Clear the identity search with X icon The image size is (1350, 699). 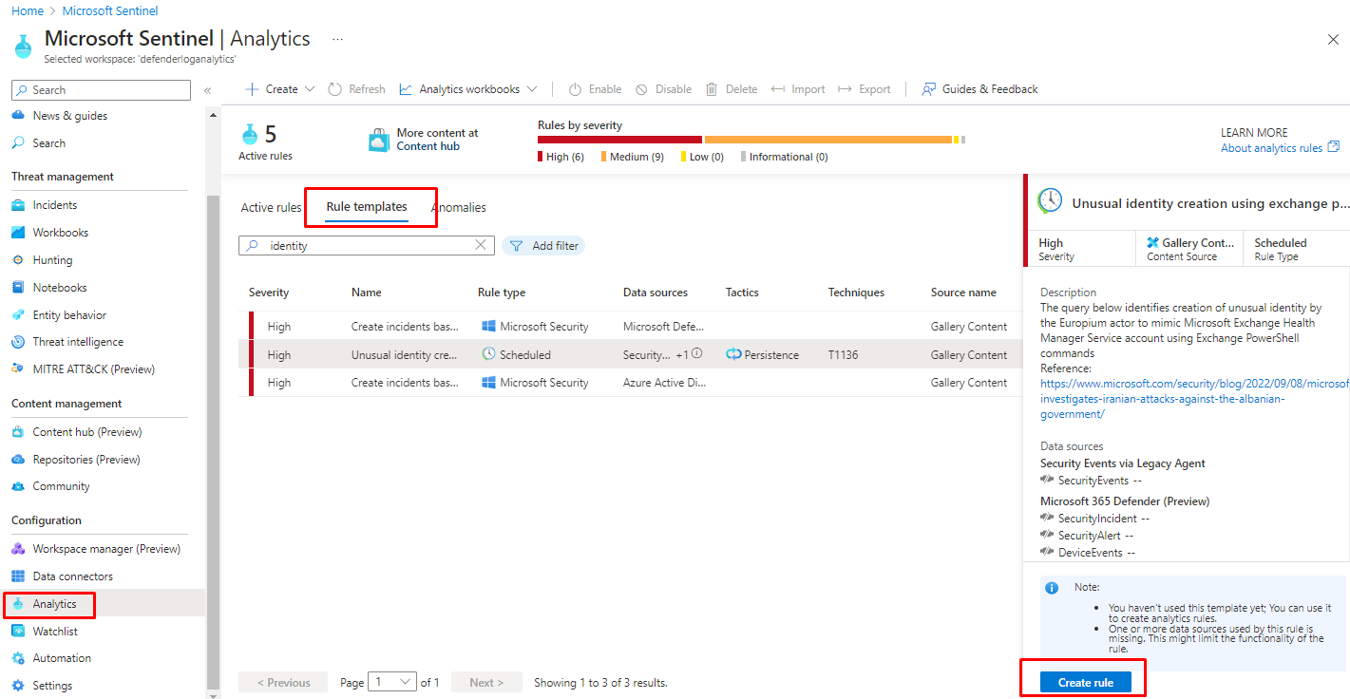click(x=481, y=245)
